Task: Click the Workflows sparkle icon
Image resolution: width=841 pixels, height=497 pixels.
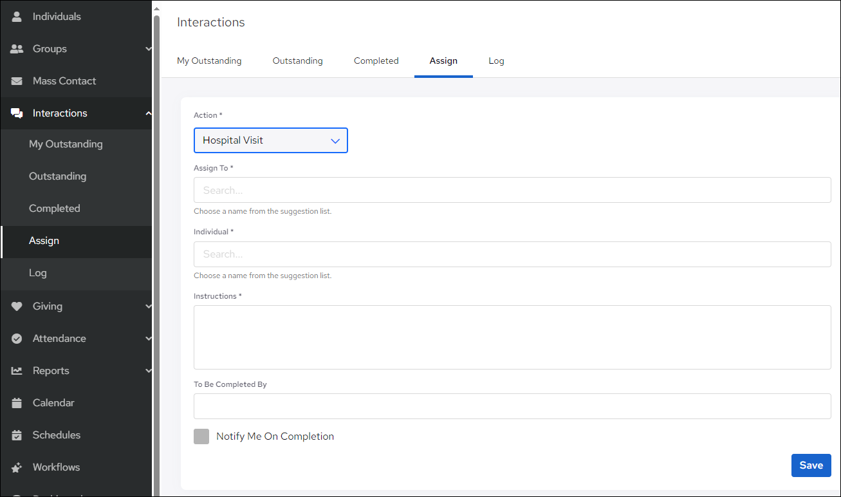Action: (17, 467)
